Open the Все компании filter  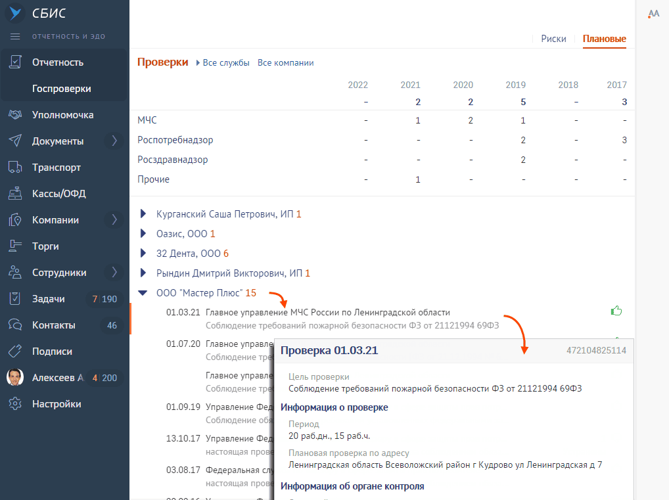pyautogui.click(x=285, y=63)
